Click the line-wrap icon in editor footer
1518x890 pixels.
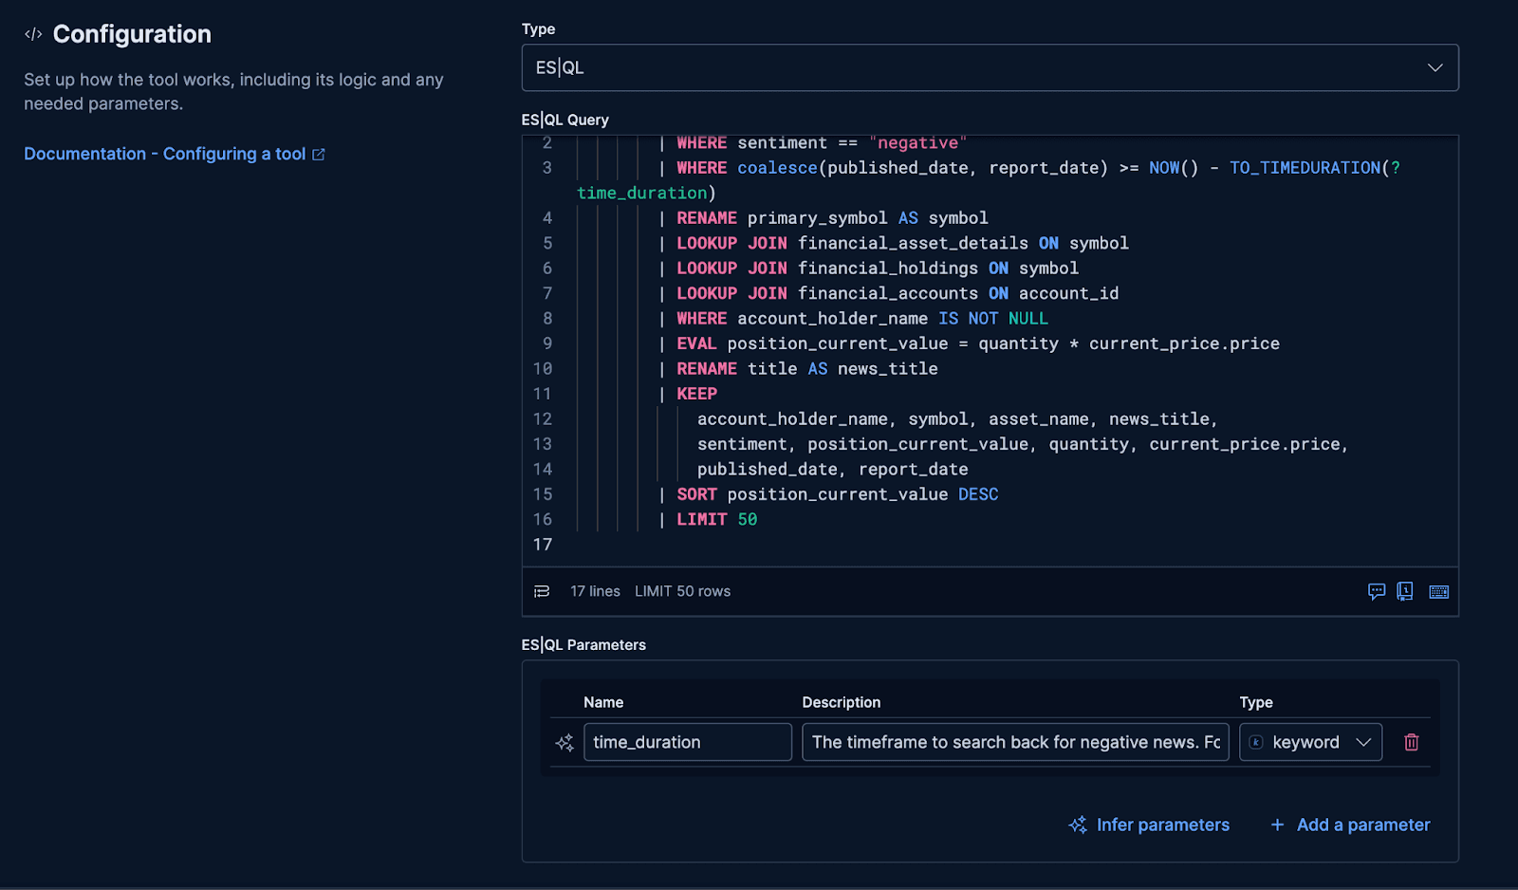coord(541,591)
